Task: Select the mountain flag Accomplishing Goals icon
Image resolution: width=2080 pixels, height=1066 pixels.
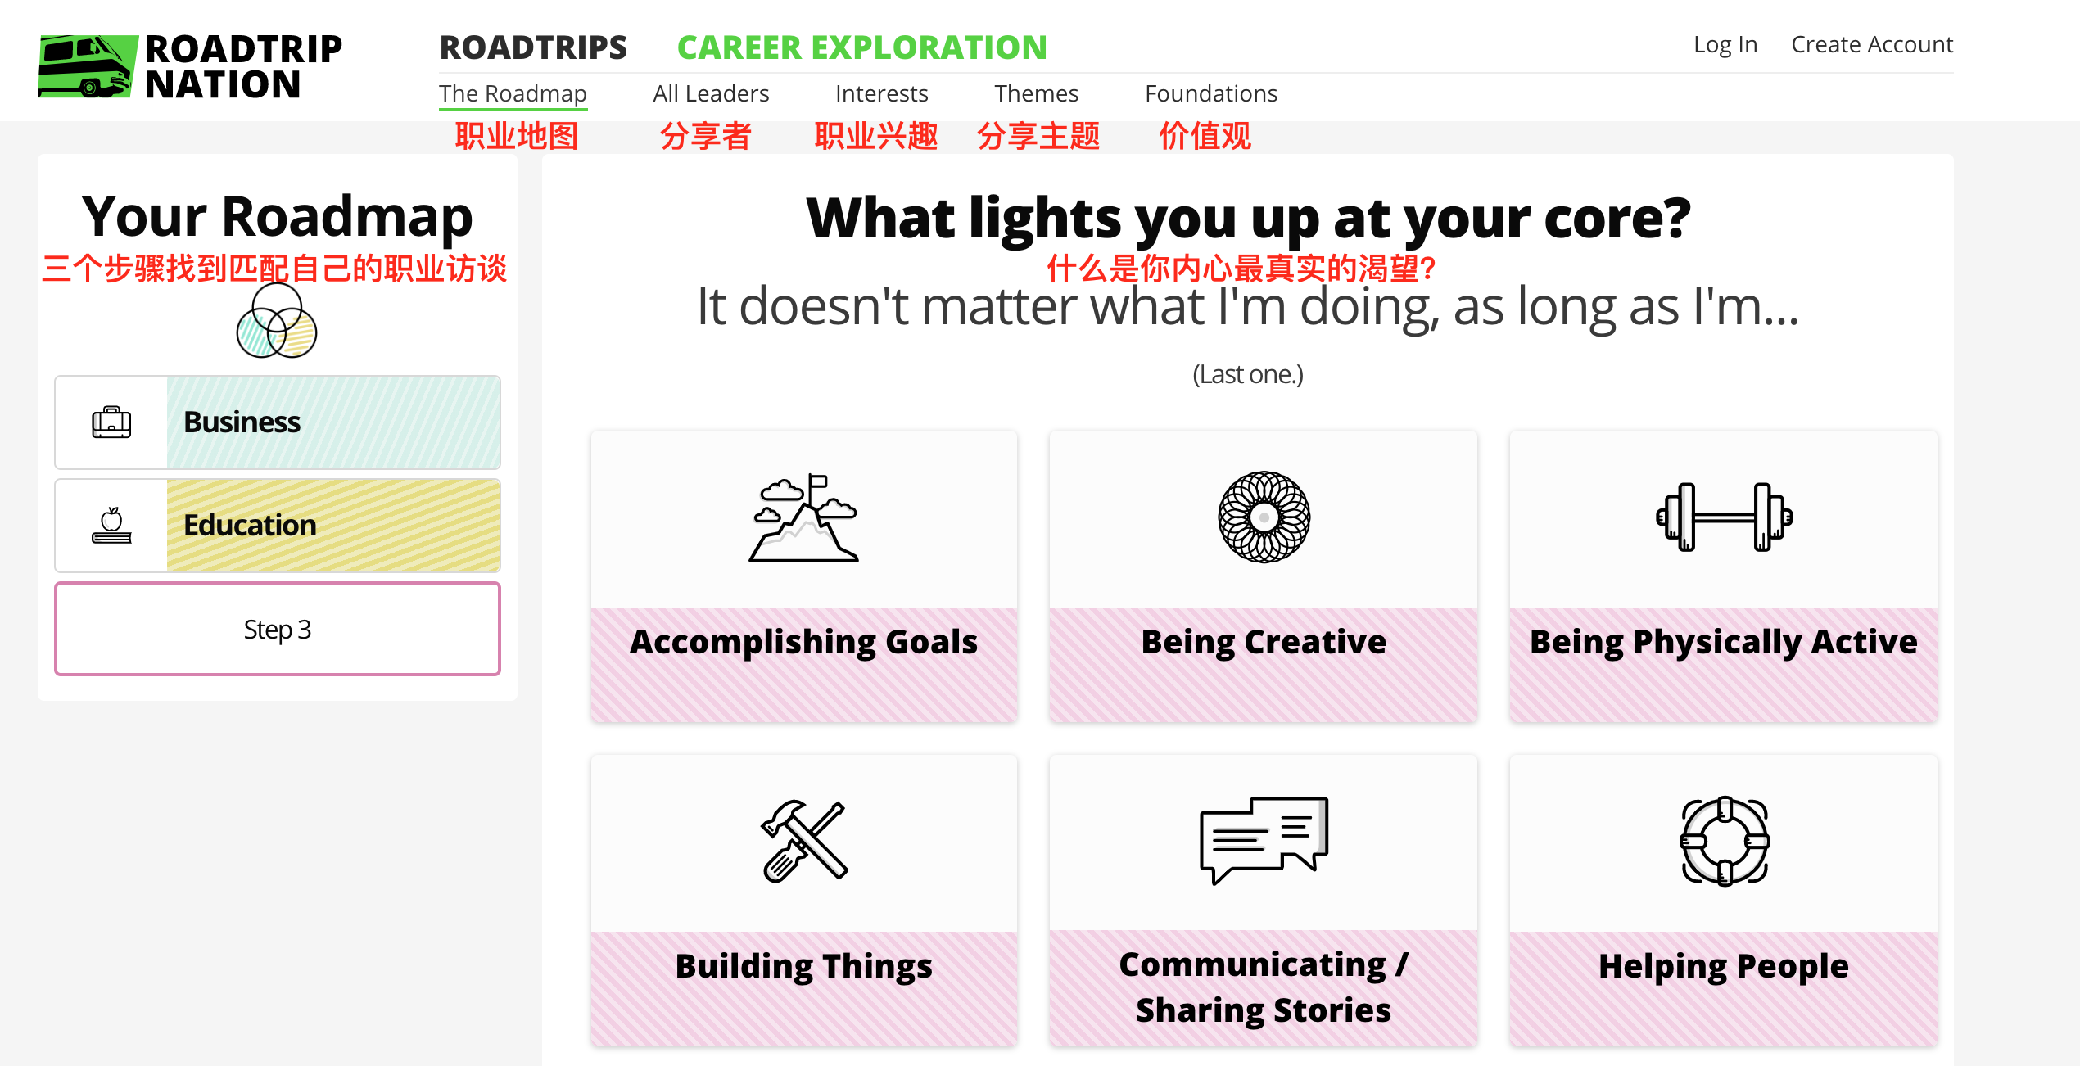Action: pyautogui.click(x=803, y=517)
